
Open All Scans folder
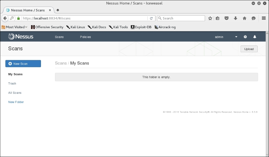tap(15, 93)
